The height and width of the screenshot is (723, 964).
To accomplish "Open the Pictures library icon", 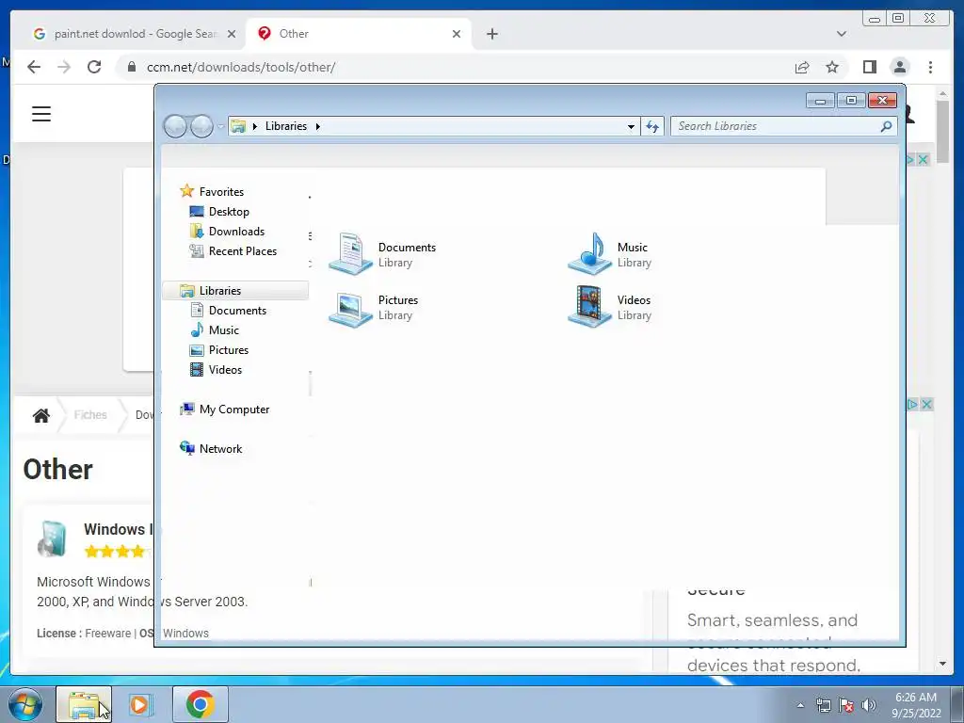I will (373, 308).
